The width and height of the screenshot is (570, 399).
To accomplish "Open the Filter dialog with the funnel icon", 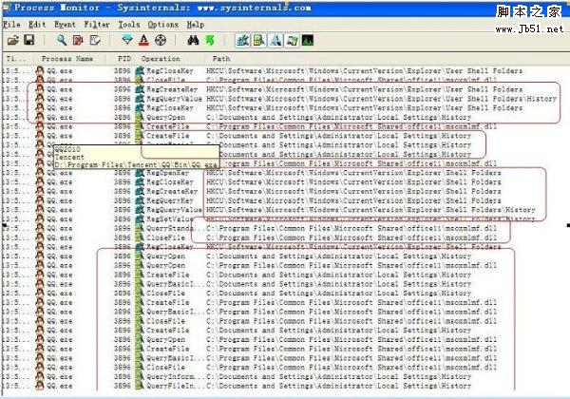I will pos(127,40).
